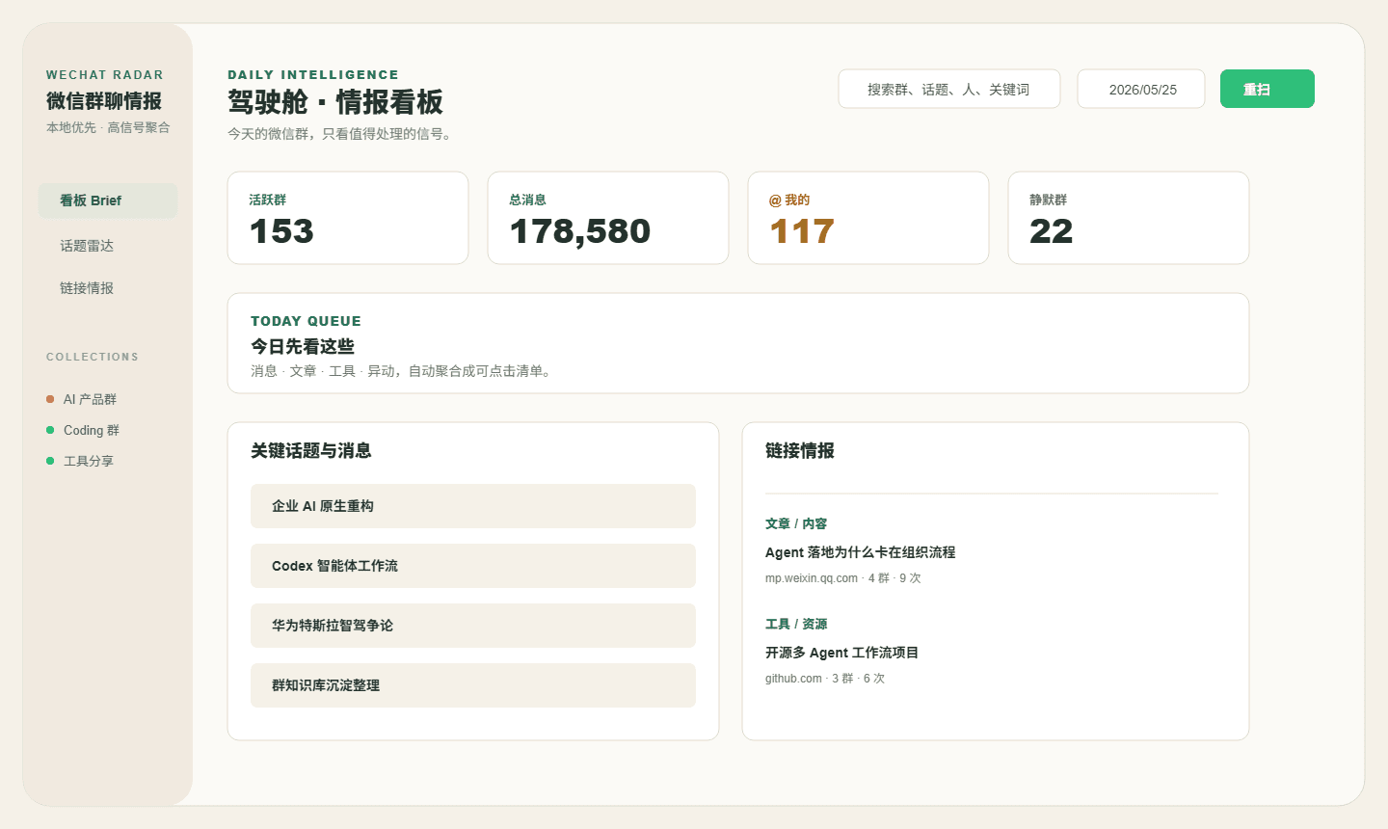Viewport: 1388px width, 829px height.
Task: Click the mp.weixin.qq.com · 4 群 · 9 次 text
Action: tap(842, 578)
